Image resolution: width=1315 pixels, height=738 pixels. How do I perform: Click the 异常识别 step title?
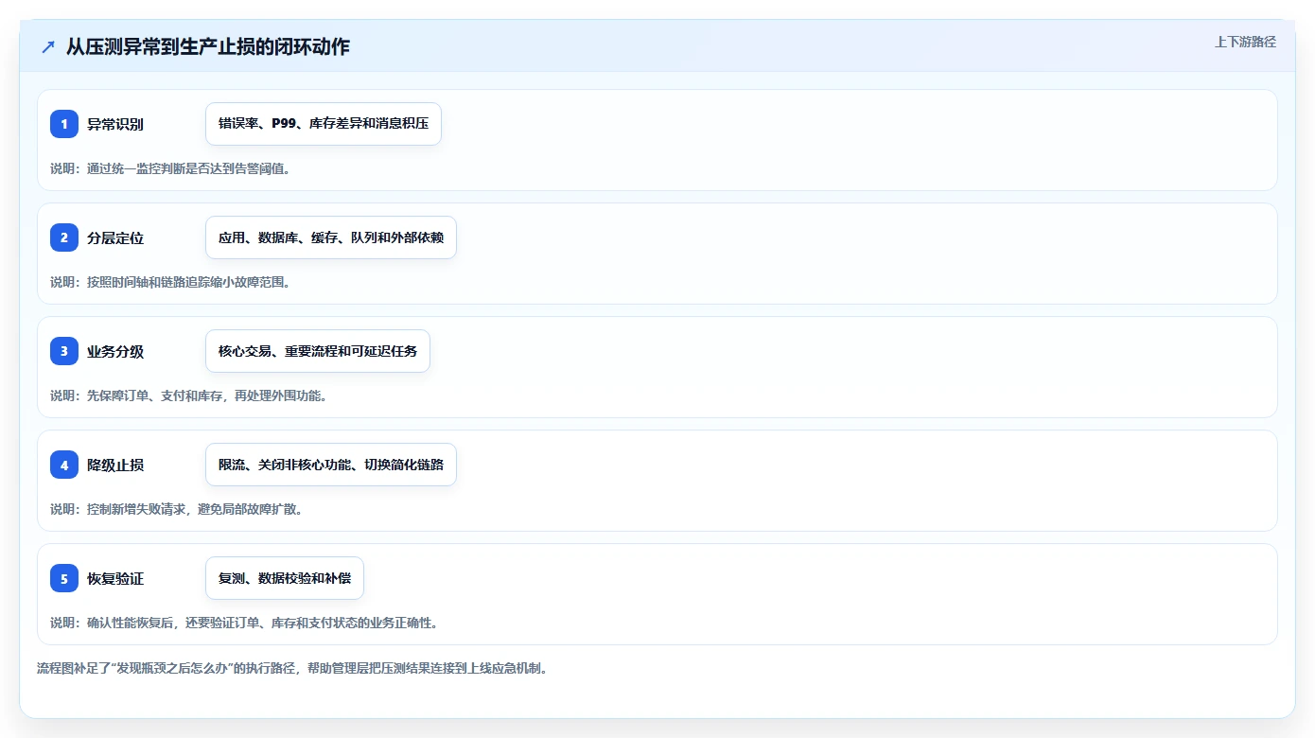coord(115,124)
